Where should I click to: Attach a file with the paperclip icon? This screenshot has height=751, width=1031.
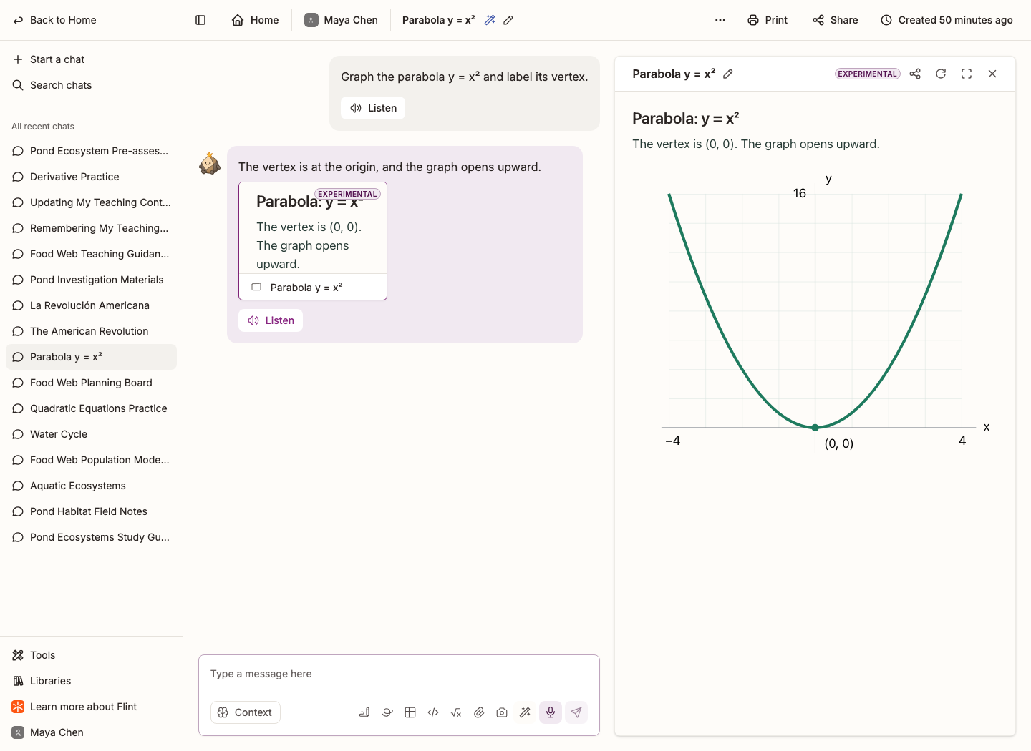click(479, 712)
